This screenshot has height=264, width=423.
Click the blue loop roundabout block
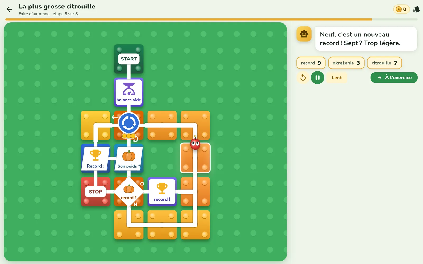129,123
